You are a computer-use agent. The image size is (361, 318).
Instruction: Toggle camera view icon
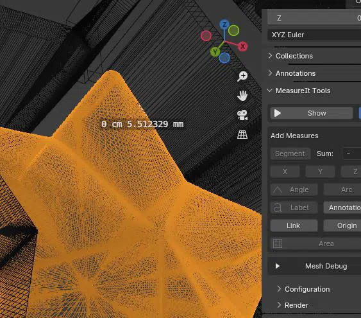(x=242, y=115)
